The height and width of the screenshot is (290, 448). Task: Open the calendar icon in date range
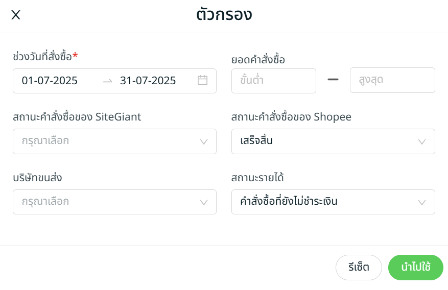click(202, 80)
